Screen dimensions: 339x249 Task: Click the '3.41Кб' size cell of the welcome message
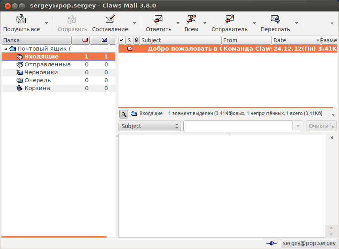pos(328,49)
